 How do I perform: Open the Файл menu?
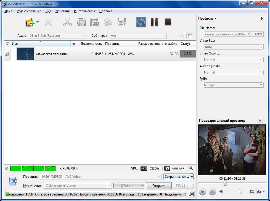coord(8,11)
